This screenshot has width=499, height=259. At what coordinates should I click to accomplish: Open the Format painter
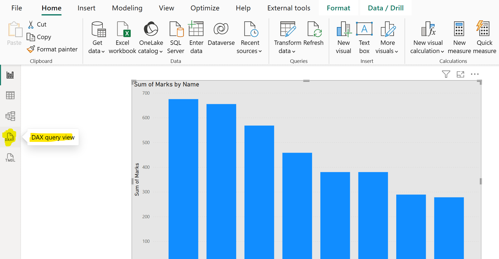[x=52, y=49]
